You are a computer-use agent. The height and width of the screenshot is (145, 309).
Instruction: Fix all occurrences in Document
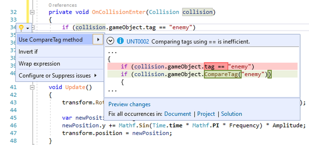coord(177,114)
